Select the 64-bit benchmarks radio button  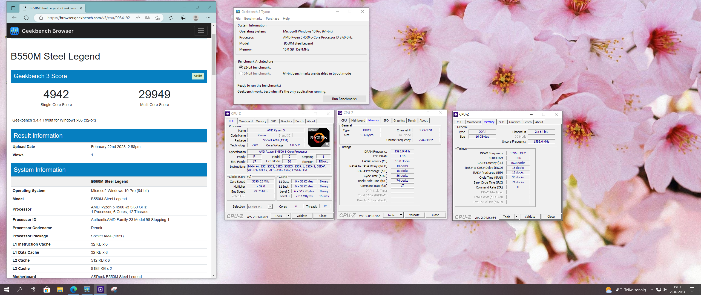(241, 73)
